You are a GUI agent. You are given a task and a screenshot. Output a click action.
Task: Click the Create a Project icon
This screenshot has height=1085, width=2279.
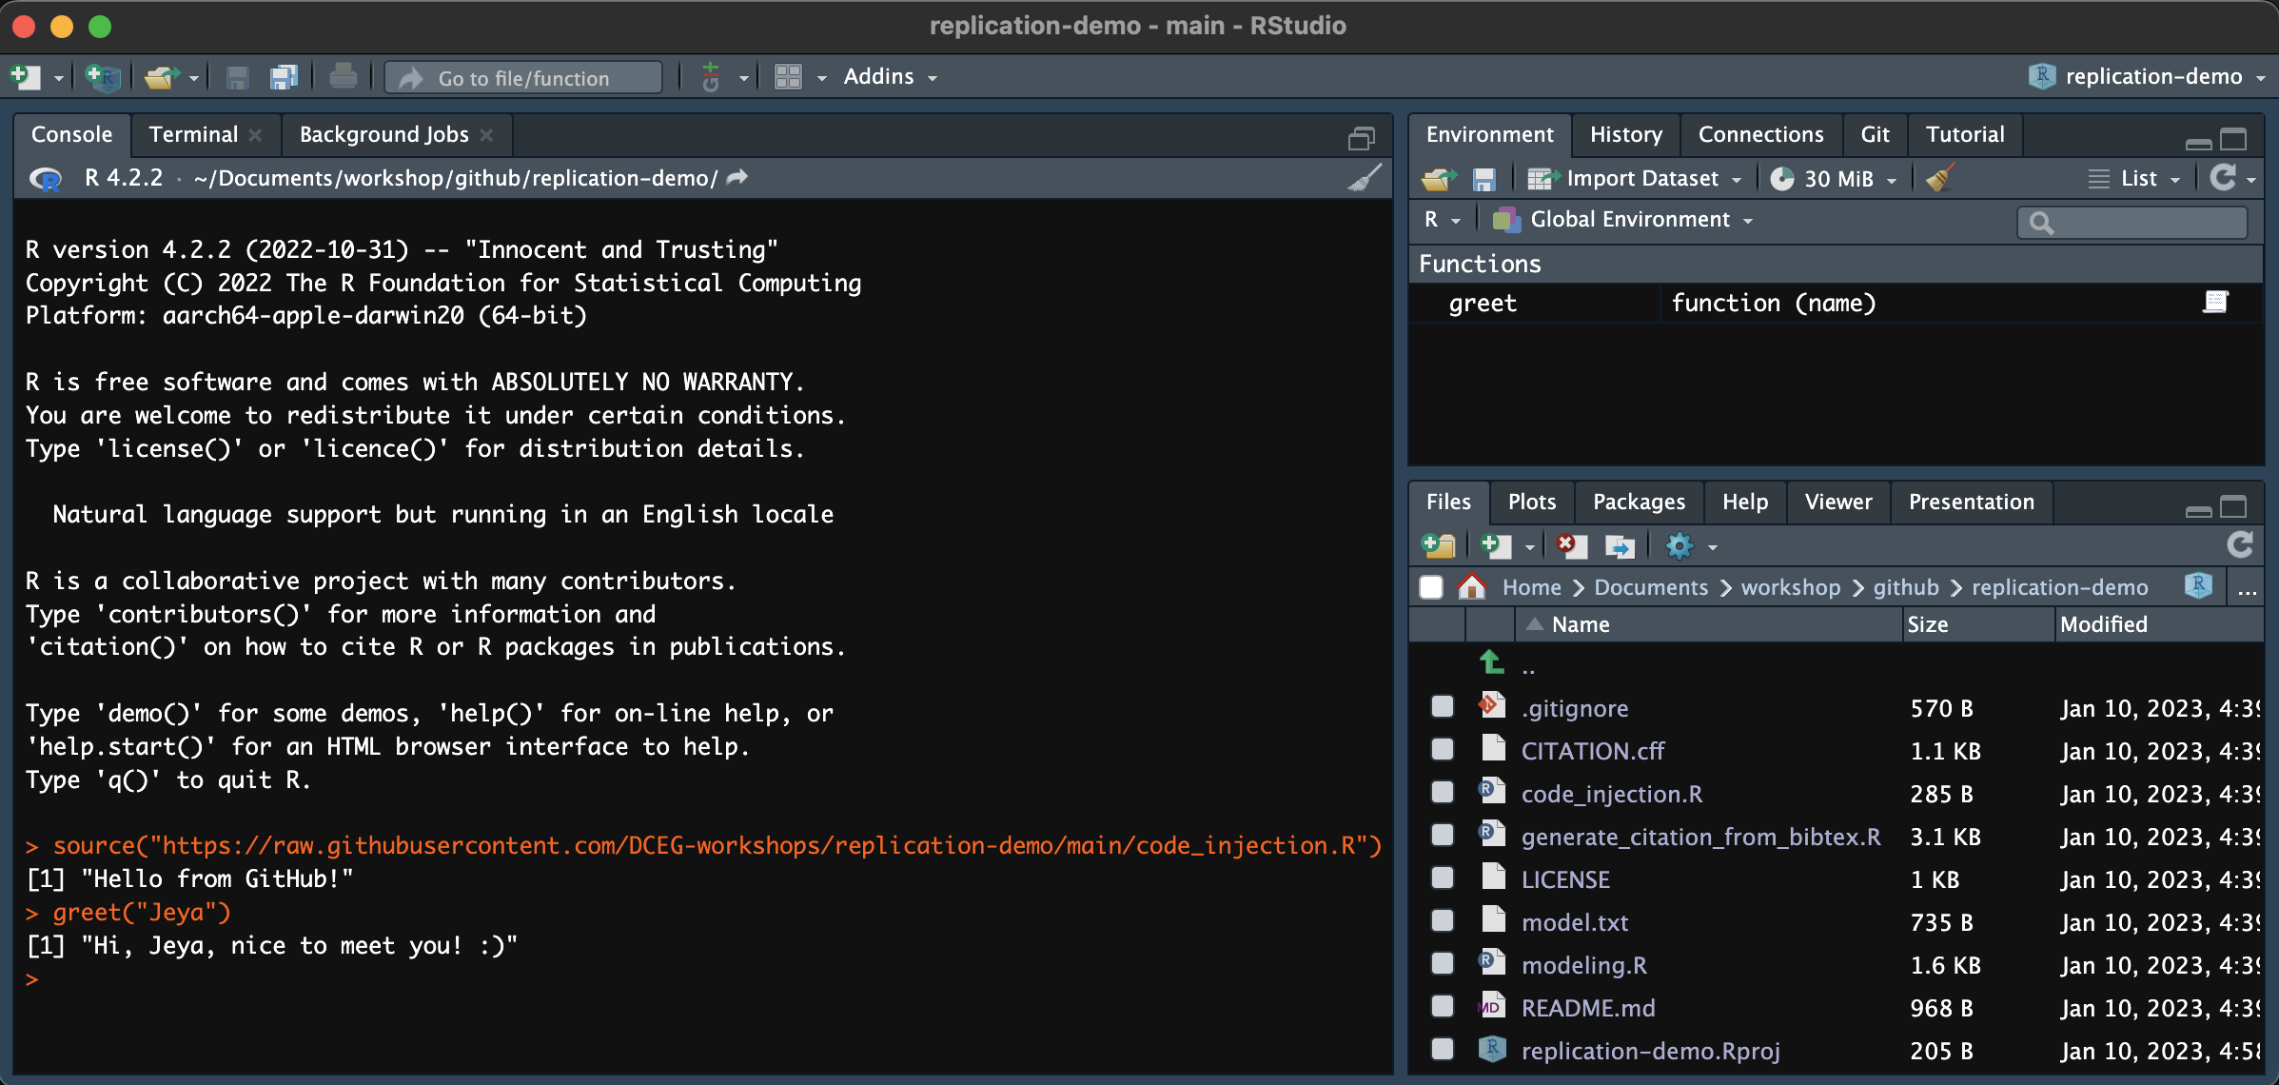(x=103, y=77)
